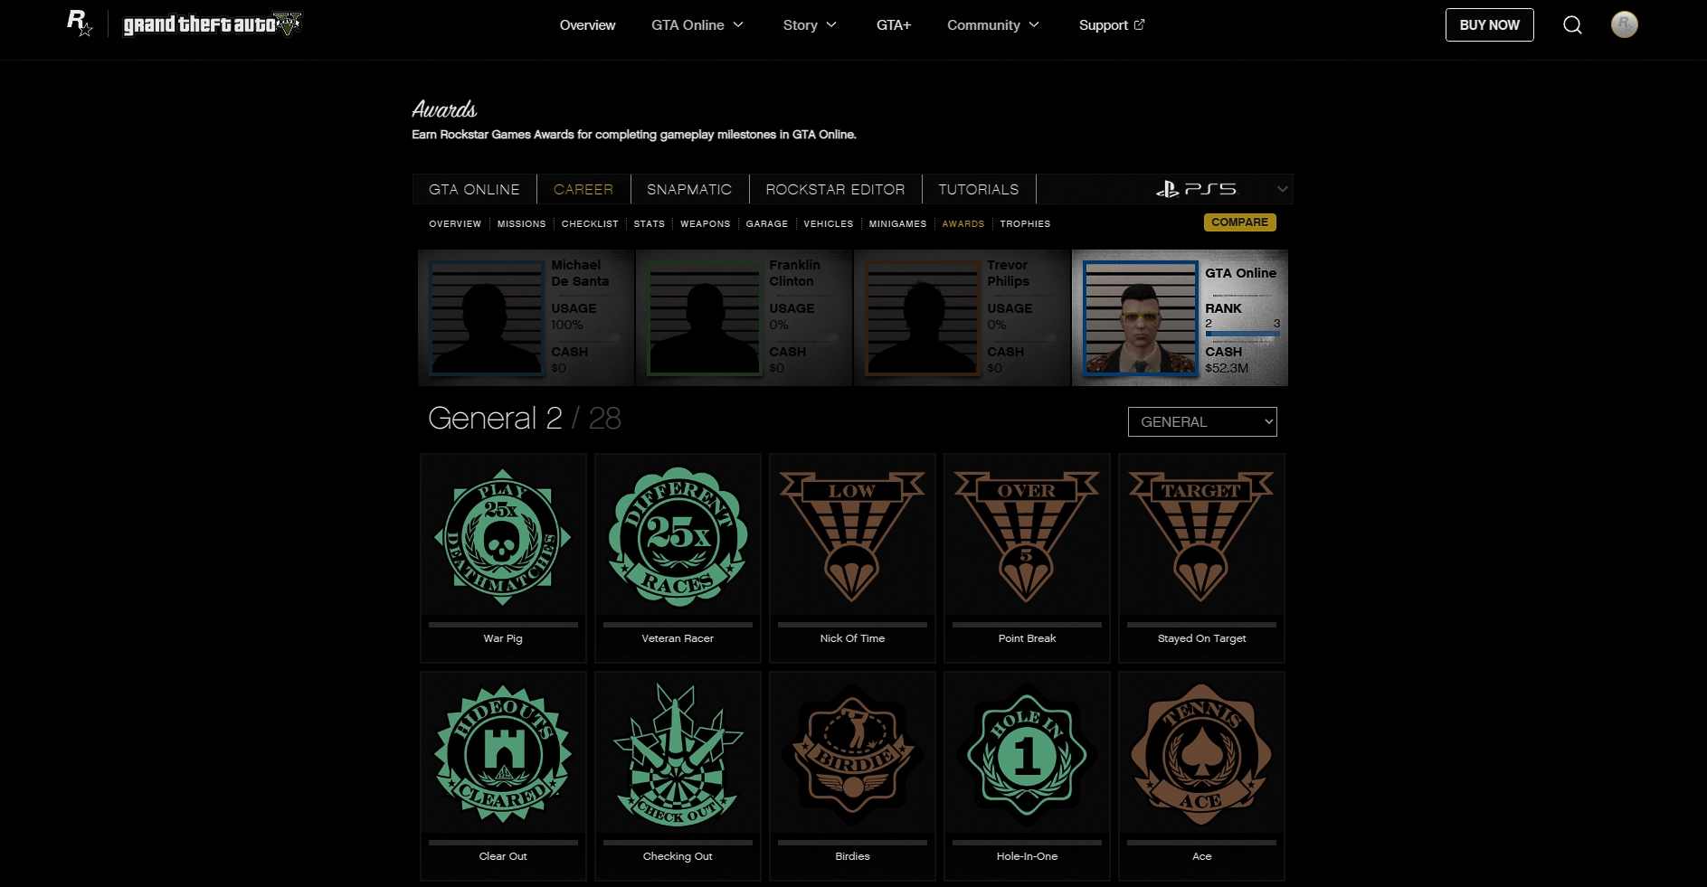This screenshot has width=1707, height=887.
Task: Click the War Pig progress bar
Action: (x=503, y=624)
